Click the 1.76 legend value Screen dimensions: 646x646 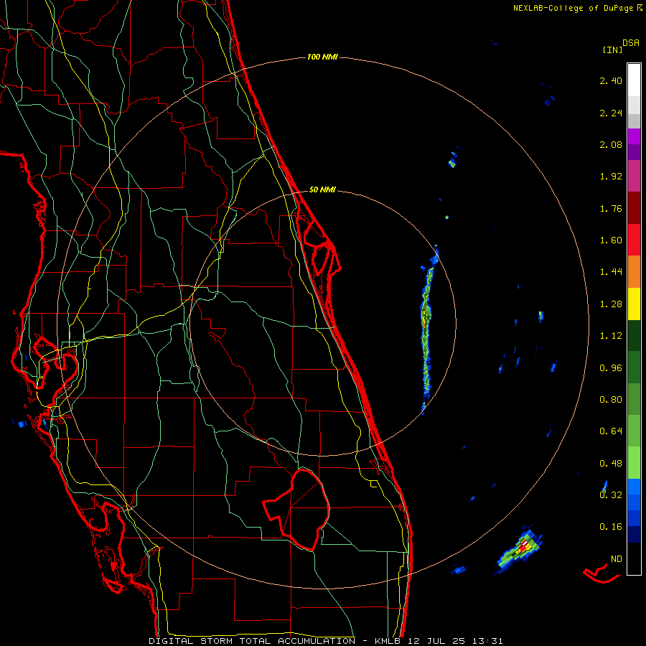611,208
